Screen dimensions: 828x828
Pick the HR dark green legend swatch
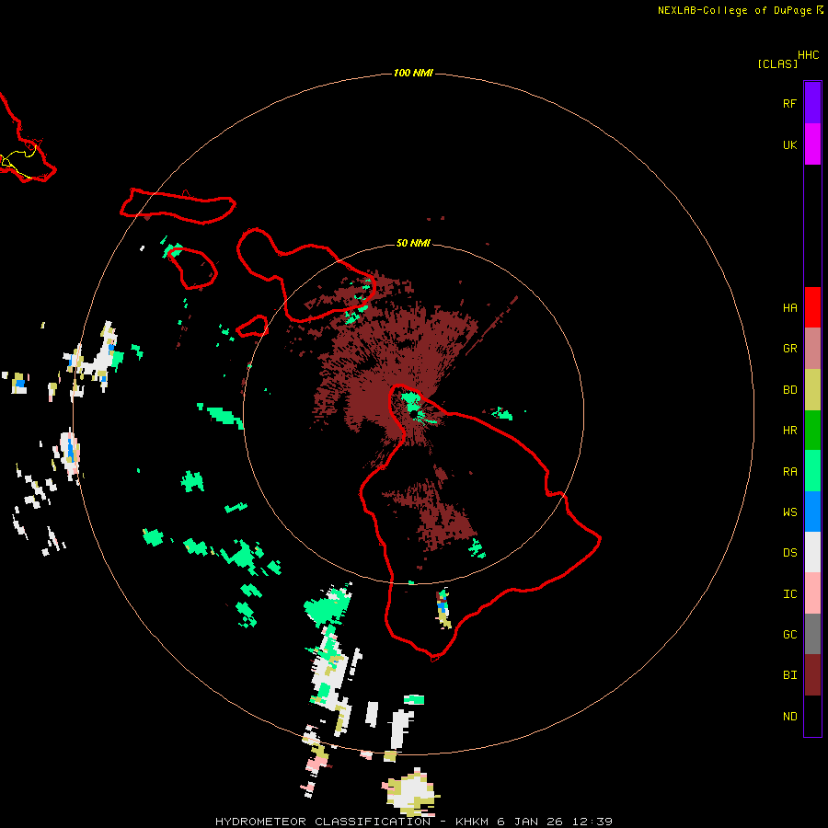812,431
